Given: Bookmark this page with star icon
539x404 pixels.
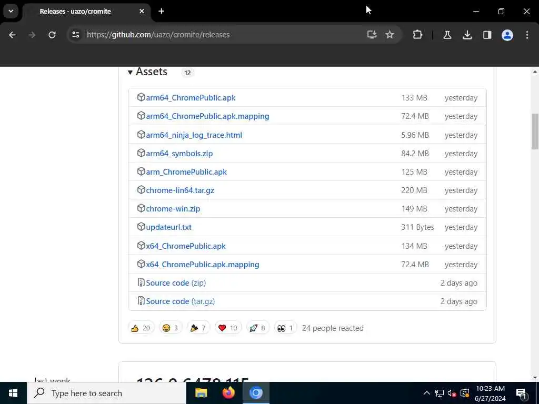Looking at the screenshot, I should tap(390, 35).
